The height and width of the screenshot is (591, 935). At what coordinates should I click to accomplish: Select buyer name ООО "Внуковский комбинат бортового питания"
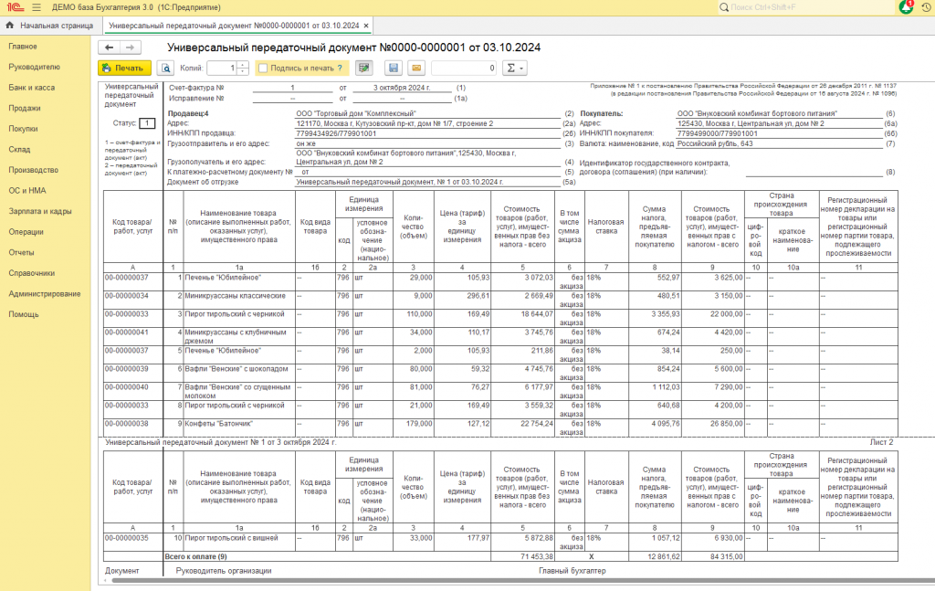click(757, 113)
